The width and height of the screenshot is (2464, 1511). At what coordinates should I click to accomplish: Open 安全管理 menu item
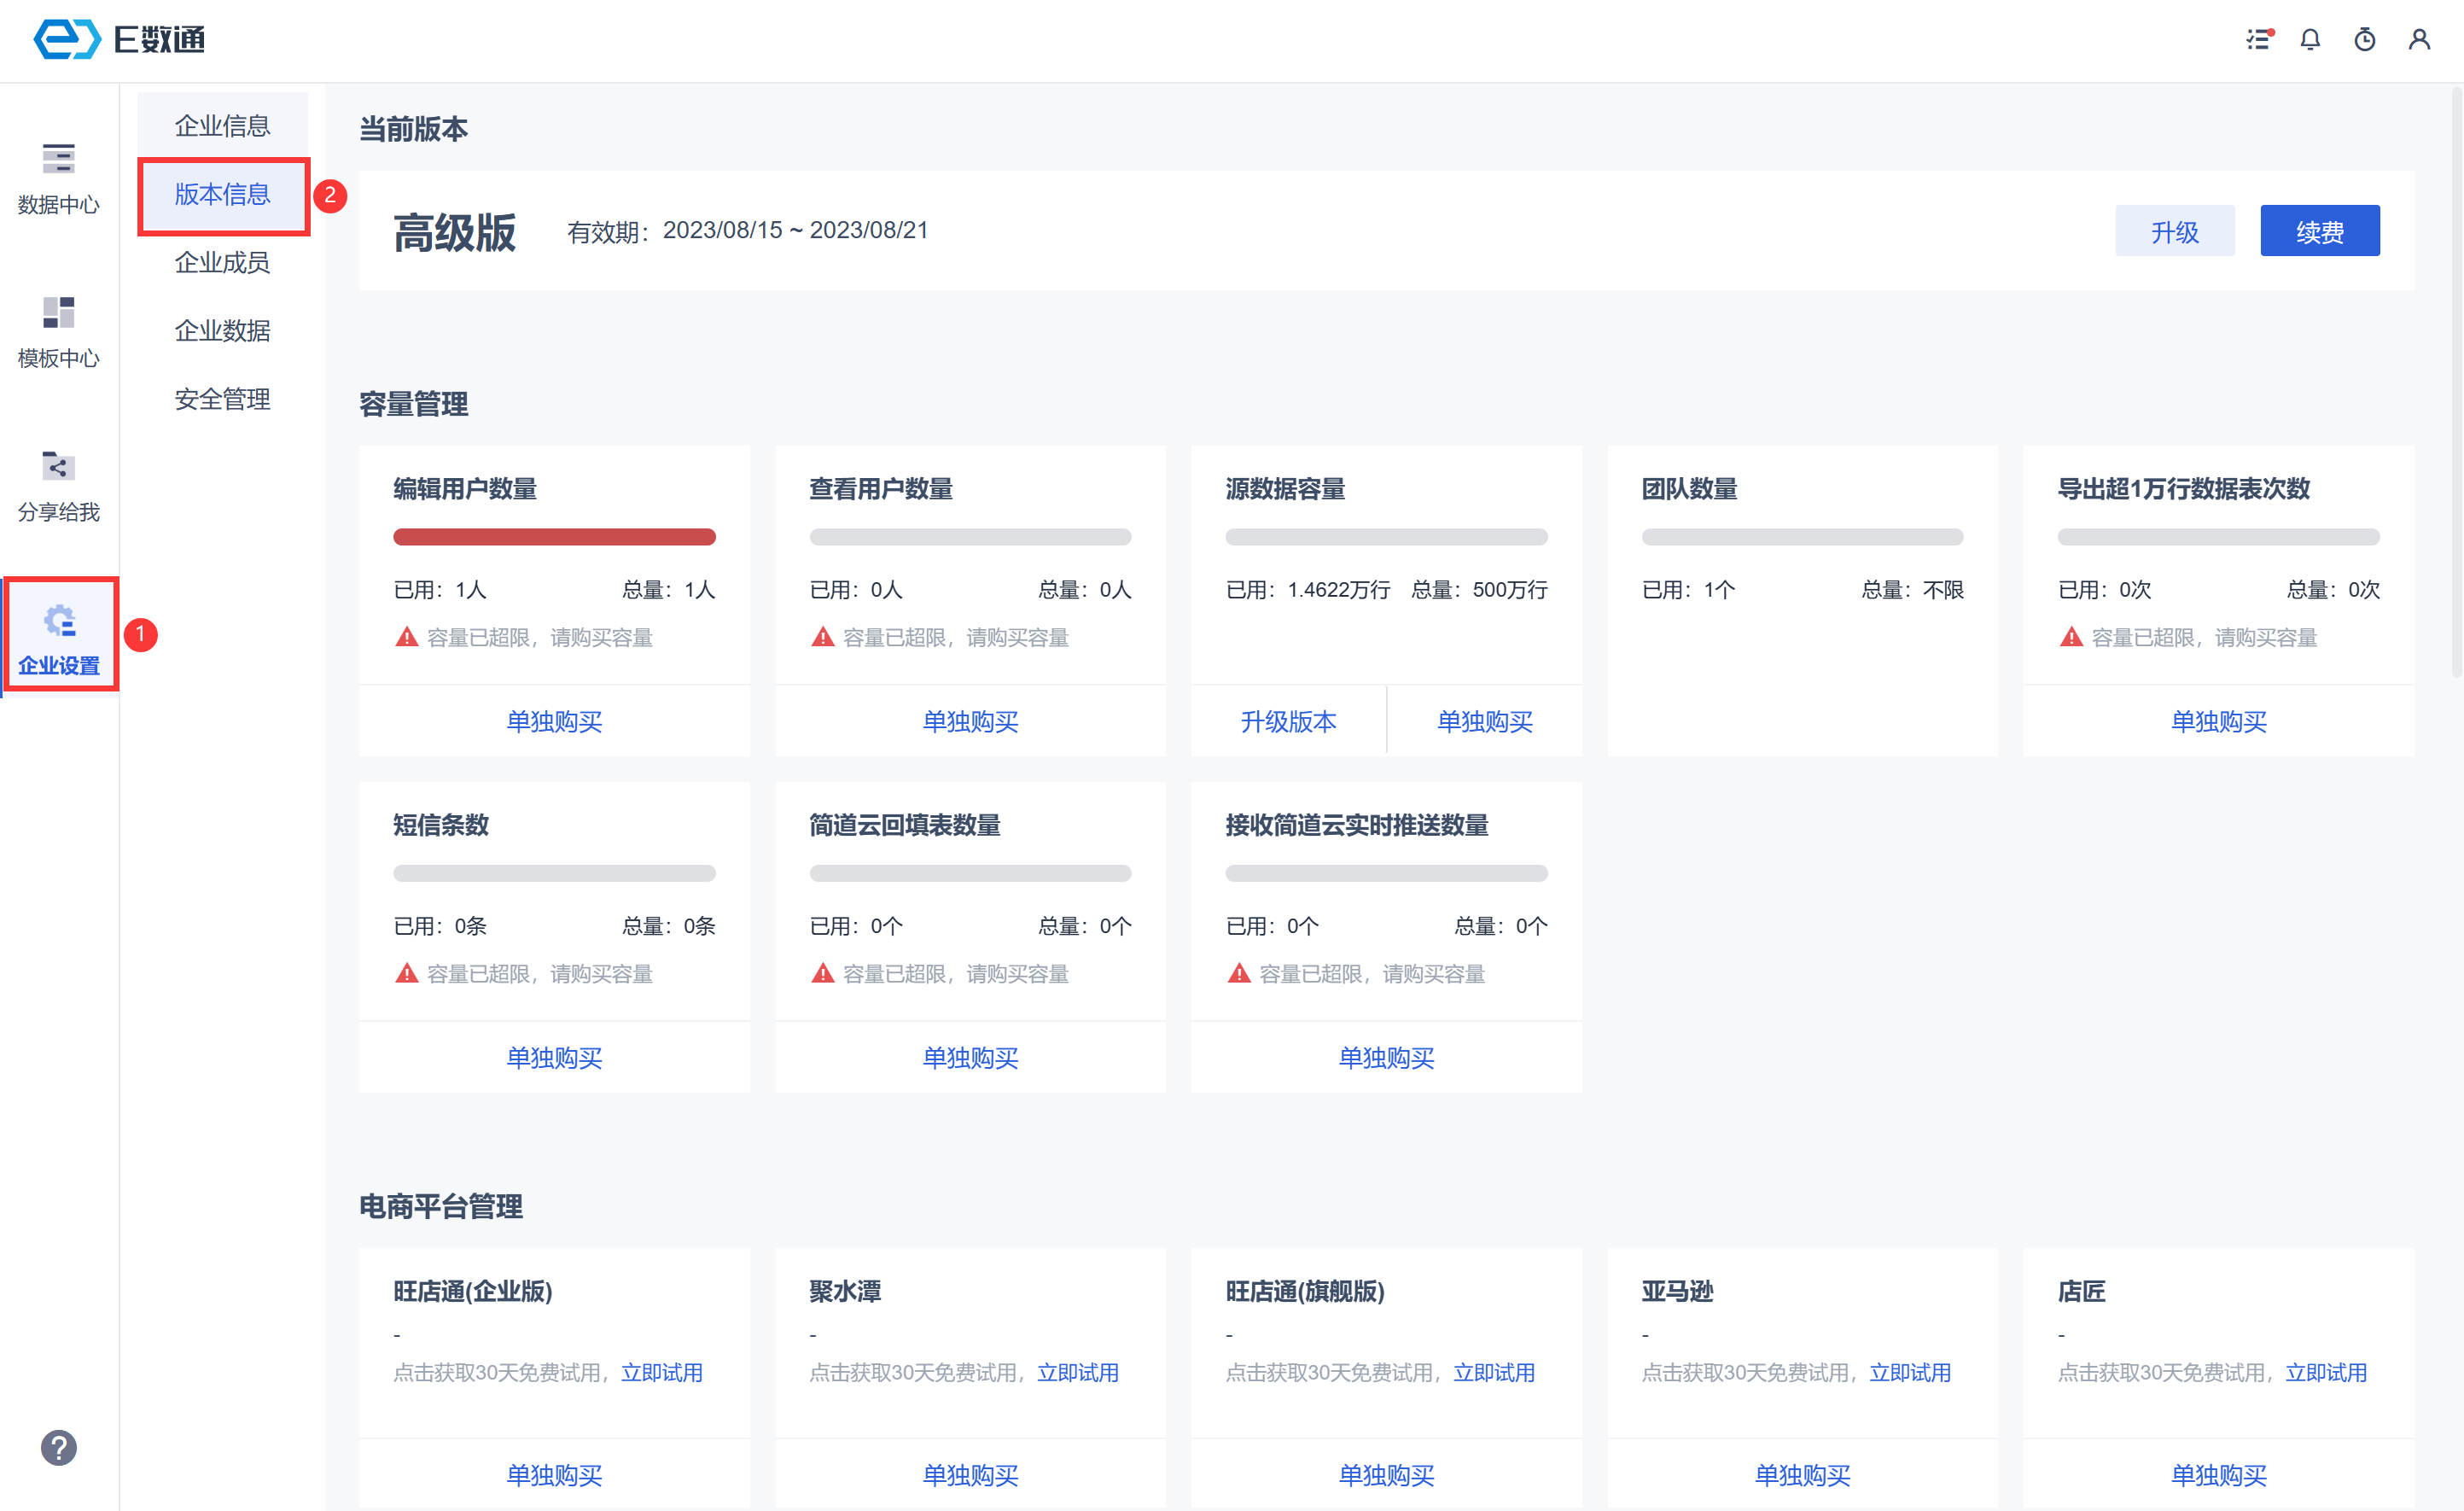point(222,399)
